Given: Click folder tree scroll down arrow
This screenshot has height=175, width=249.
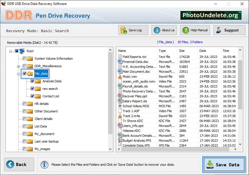Looking at the screenshot, I should click(110, 149).
